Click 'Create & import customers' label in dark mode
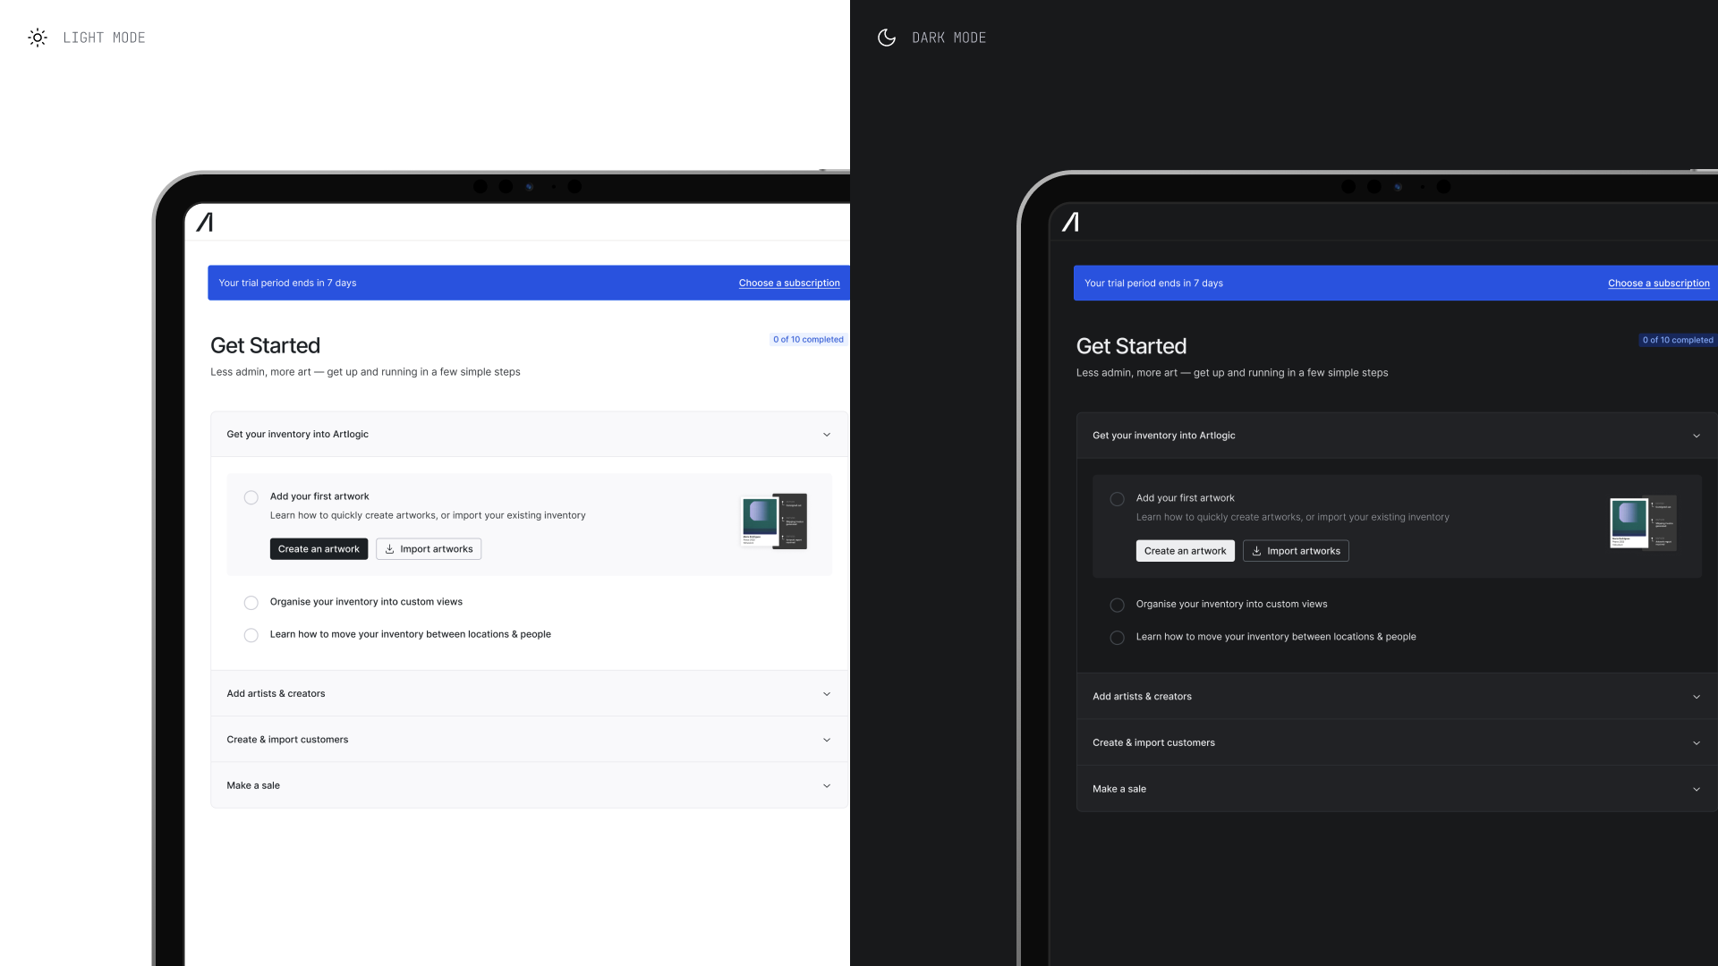Image resolution: width=1718 pixels, height=966 pixels. point(1153,743)
